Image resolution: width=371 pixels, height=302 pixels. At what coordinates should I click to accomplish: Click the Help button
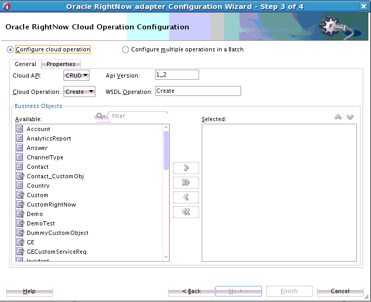pos(29,291)
